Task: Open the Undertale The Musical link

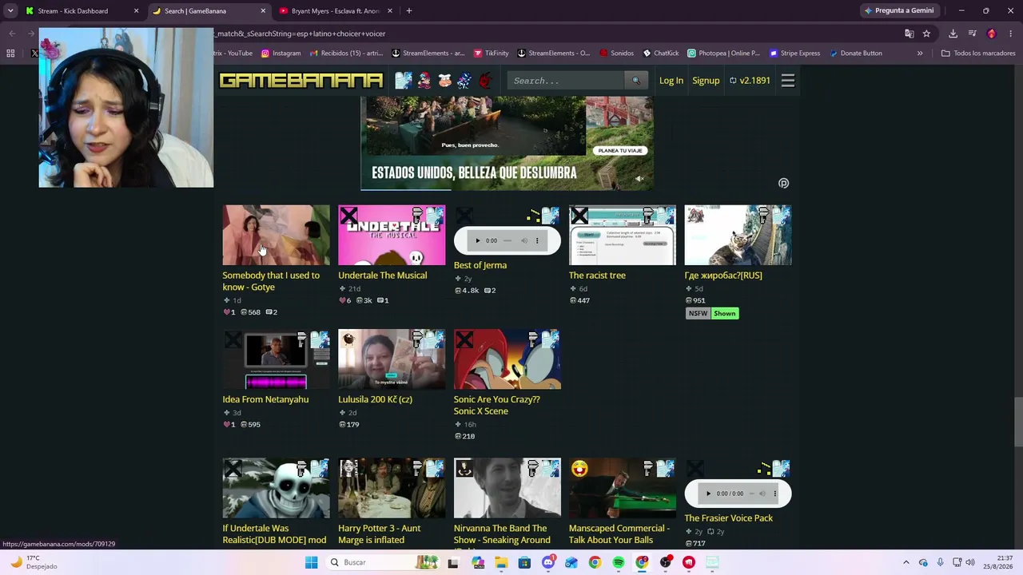Action: point(383,276)
